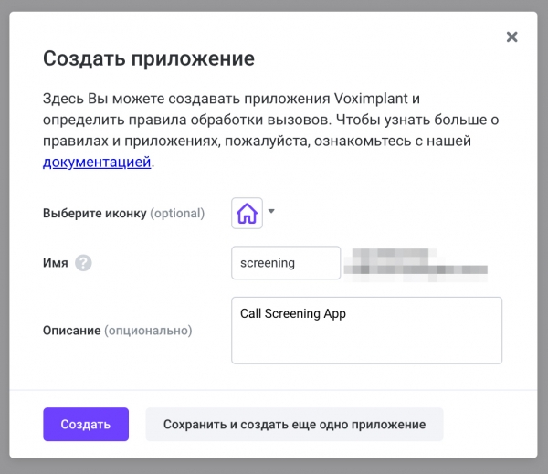Click empty footer area right of save button
This screenshot has width=548, height=474.
489,425
